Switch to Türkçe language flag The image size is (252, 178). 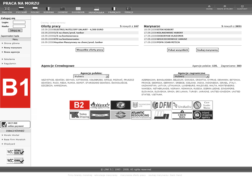[129, 9]
